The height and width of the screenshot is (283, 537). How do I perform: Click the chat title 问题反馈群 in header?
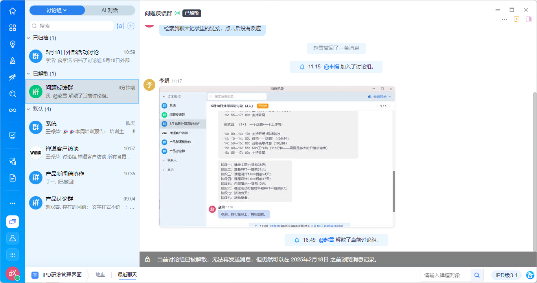158,13
